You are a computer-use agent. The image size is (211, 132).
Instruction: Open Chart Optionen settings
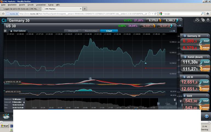(18, 31)
